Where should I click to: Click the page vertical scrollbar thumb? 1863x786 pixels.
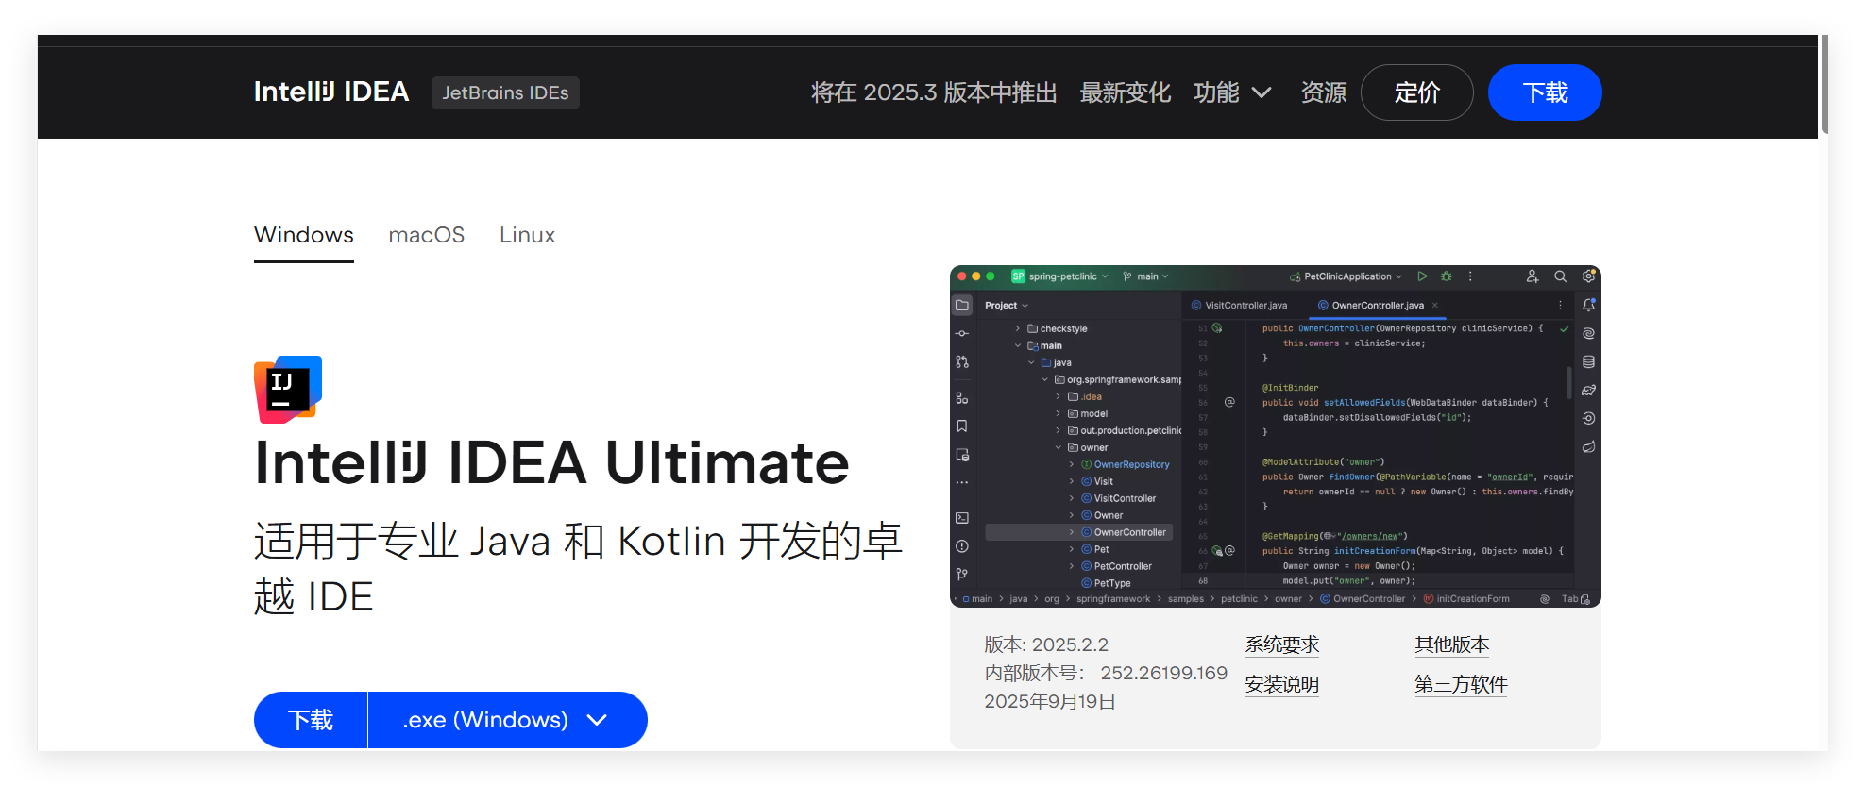click(x=1824, y=85)
